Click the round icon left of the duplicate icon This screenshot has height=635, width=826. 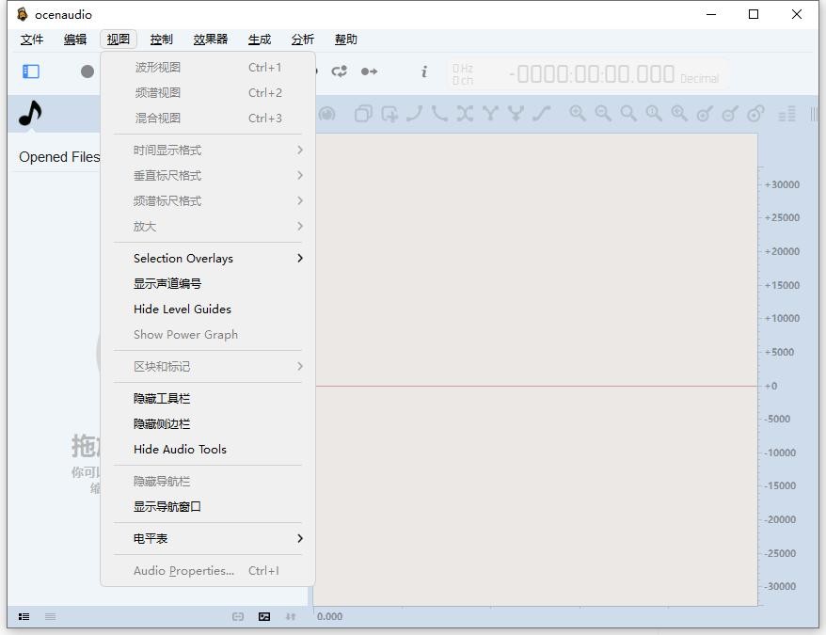(327, 113)
